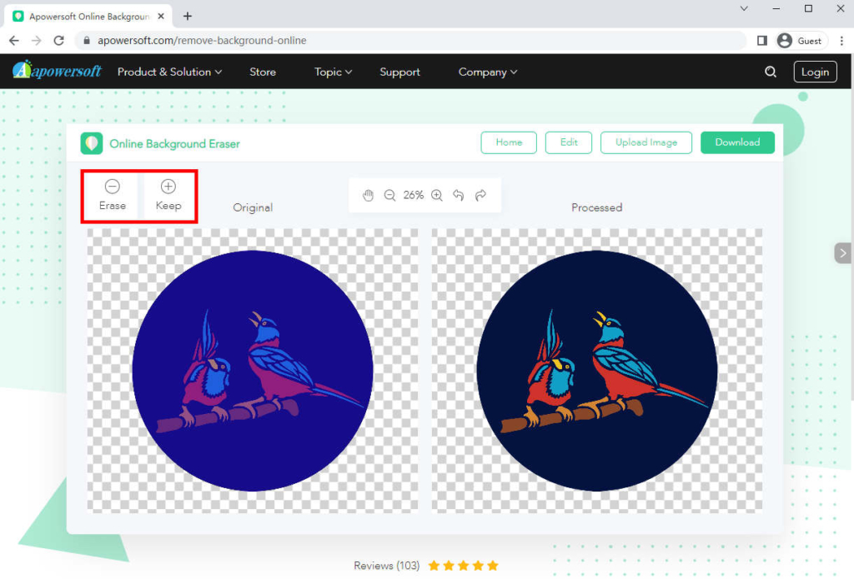Click the Download button
This screenshot has height=579, width=854.
tap(737, 142)
